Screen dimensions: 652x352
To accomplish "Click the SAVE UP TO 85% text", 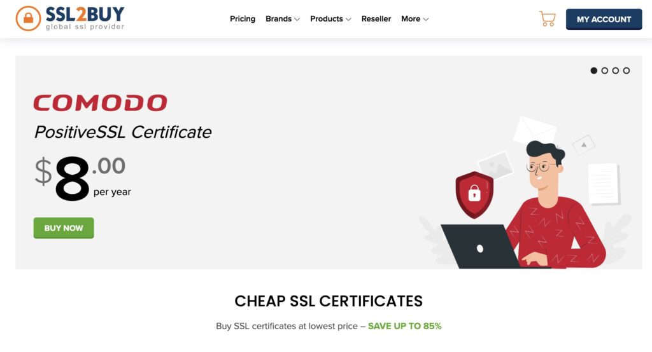I will (x=404, y=326).
